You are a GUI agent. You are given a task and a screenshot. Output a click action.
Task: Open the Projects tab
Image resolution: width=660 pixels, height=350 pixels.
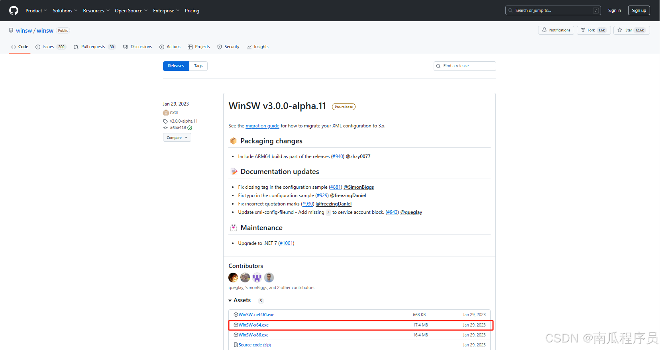tap(198, 47)
